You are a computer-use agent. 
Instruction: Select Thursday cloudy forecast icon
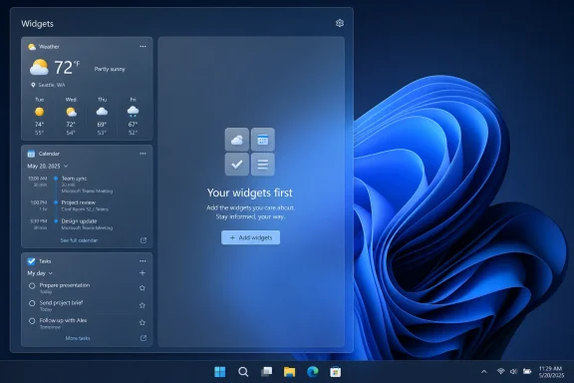pyautogui.click(x=102, y=112)
